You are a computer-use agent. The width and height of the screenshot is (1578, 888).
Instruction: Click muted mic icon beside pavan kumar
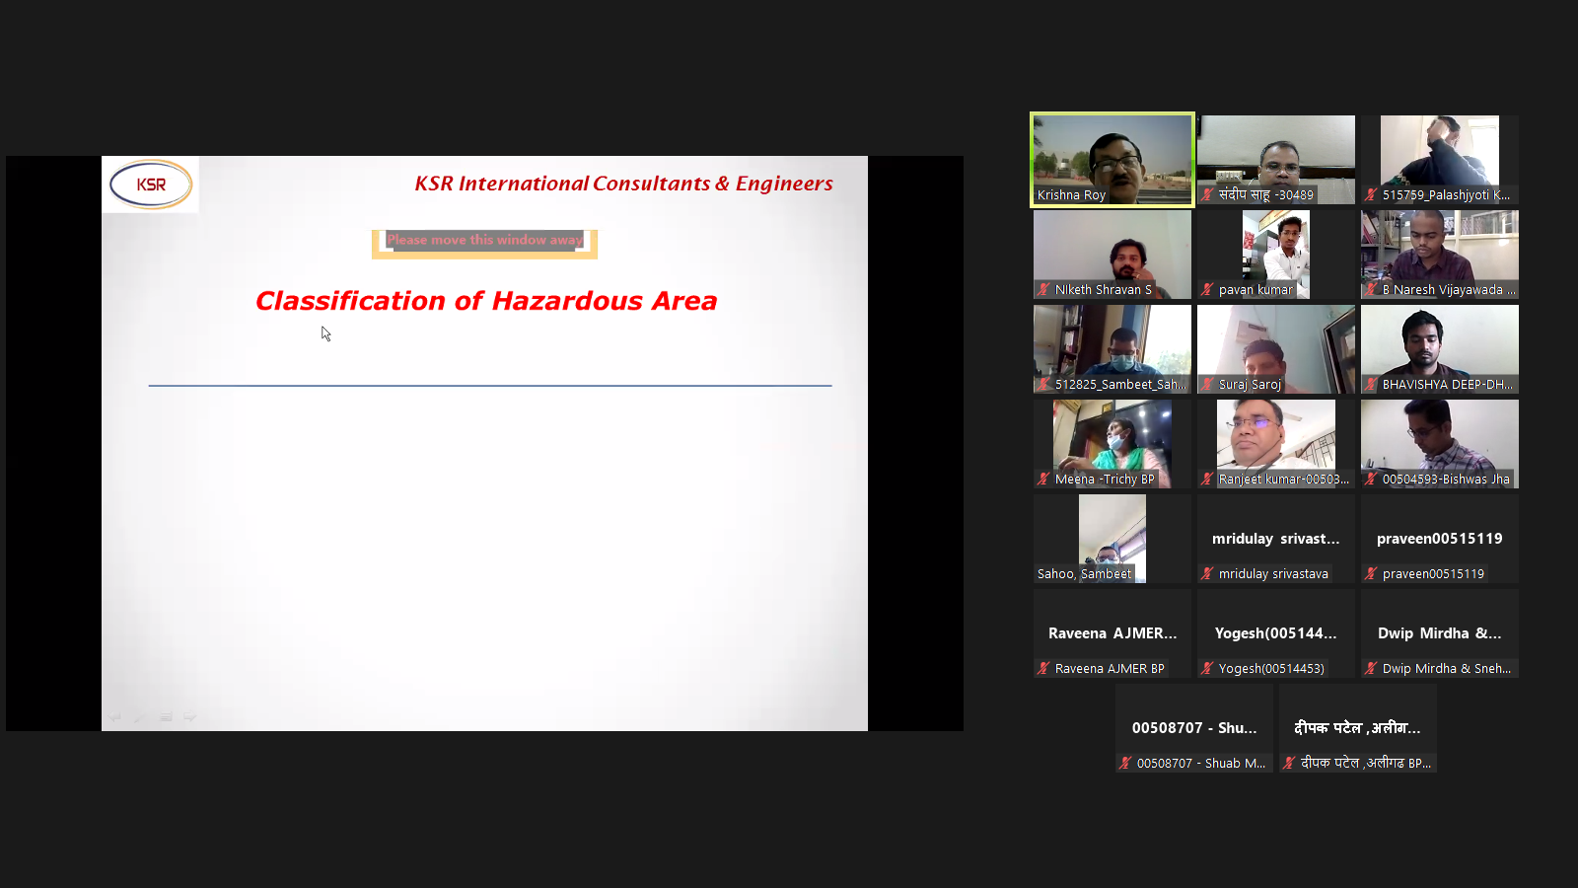(1207, 290)
